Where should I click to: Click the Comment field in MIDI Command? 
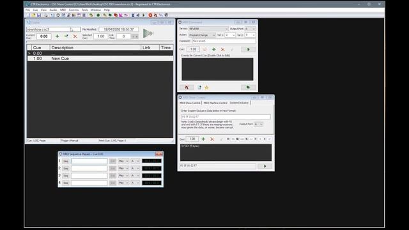click(x=224, y=41)
